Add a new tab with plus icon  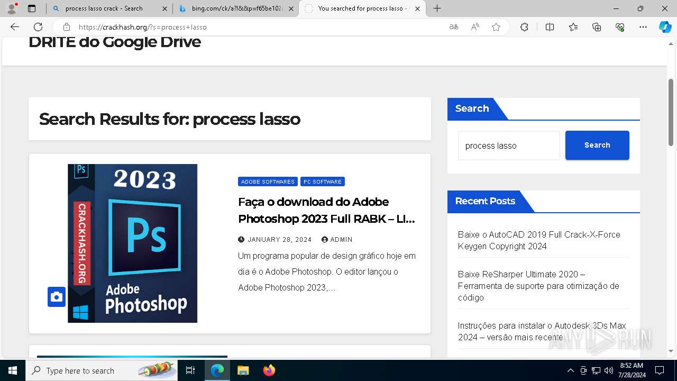(x=437, y=8)
